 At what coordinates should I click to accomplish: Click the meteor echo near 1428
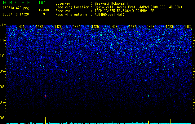pos(148,95)
